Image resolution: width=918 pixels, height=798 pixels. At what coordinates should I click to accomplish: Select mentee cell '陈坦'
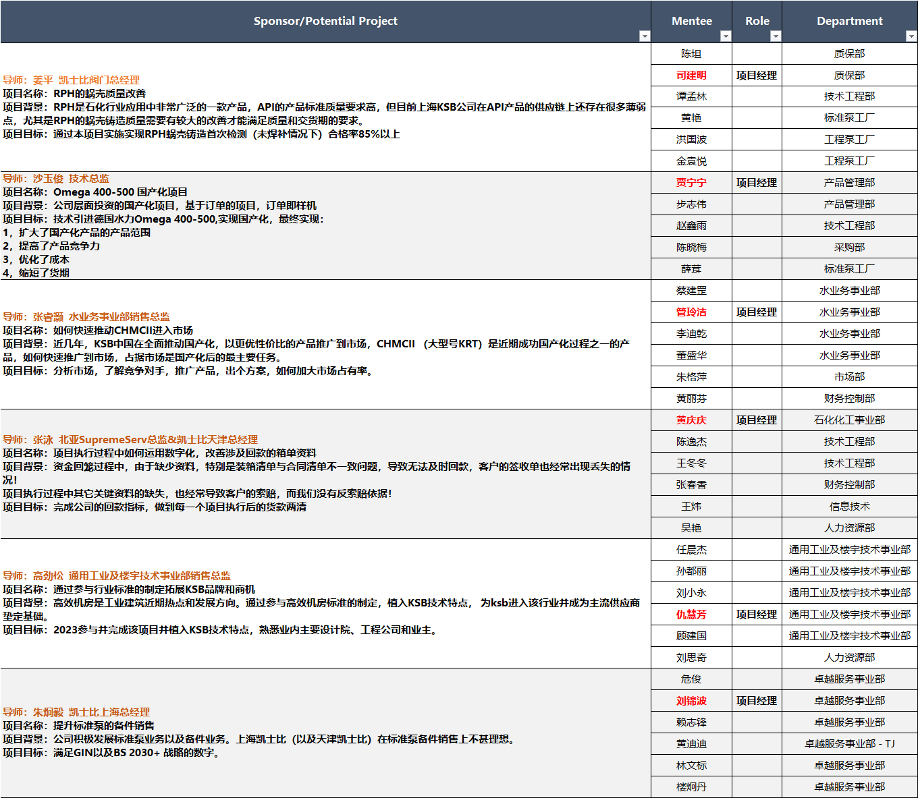[691, 54]
